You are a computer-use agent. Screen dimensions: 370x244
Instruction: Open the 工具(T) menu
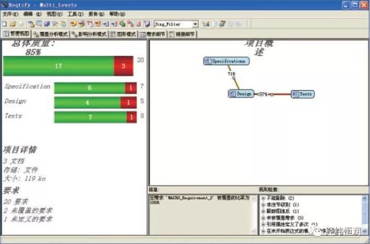tap(71, 13)
